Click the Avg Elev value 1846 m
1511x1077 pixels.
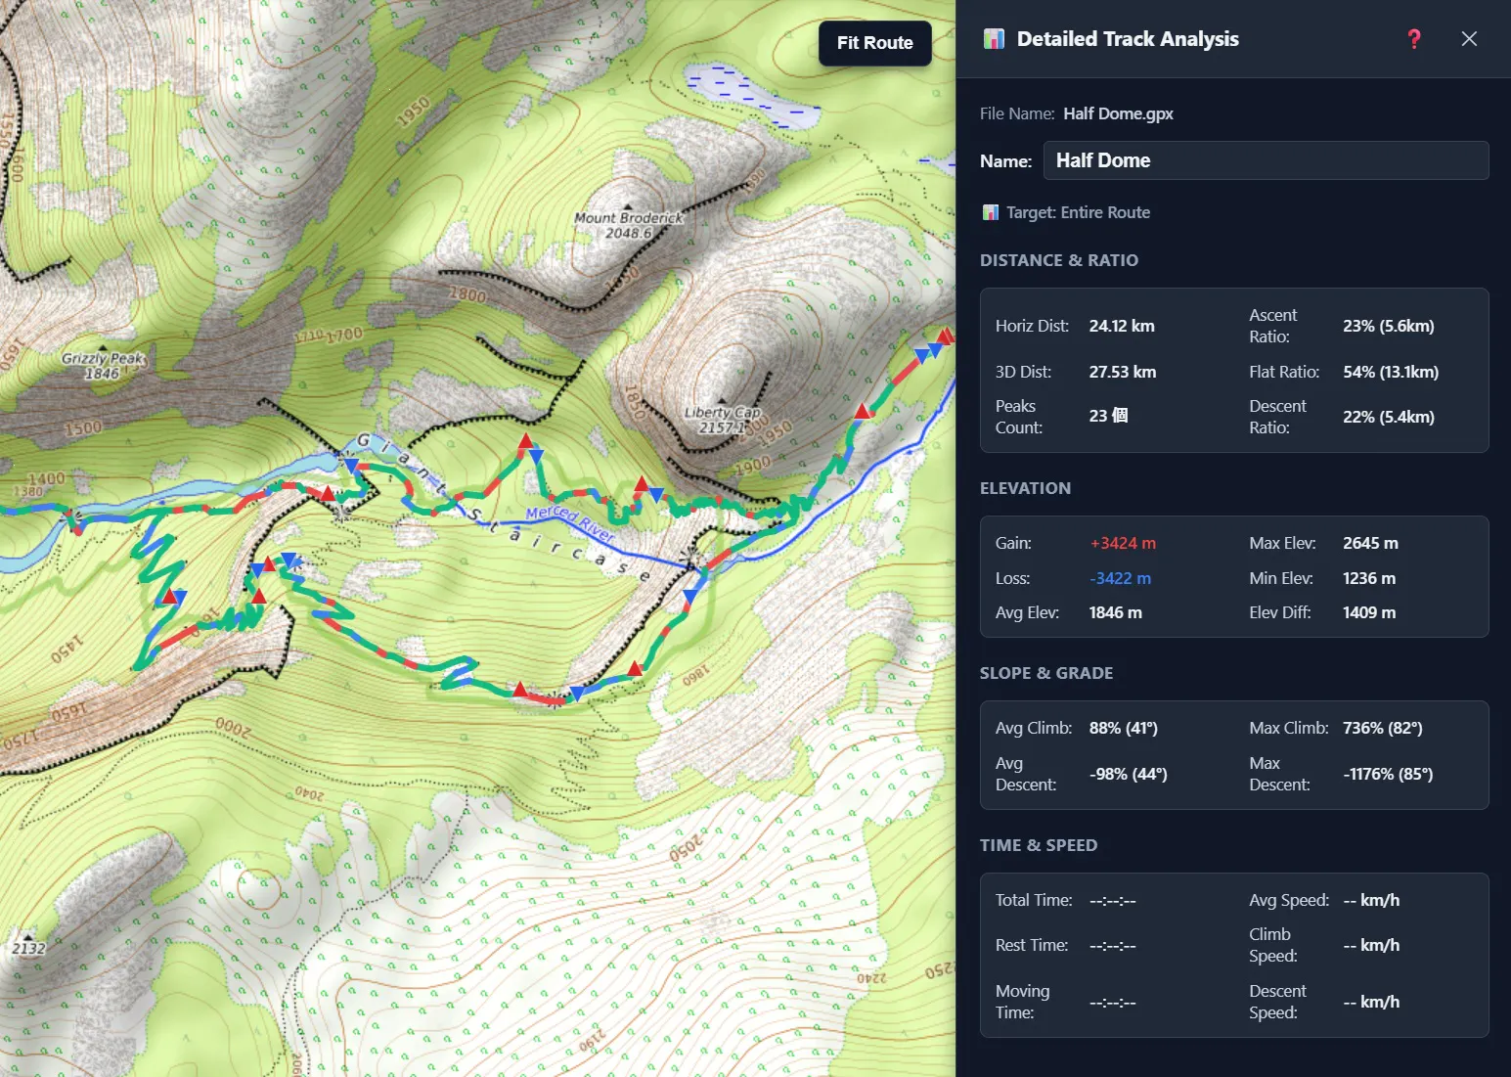[x=1116, y=612]
